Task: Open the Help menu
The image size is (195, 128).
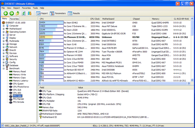Action: [42, 8]
